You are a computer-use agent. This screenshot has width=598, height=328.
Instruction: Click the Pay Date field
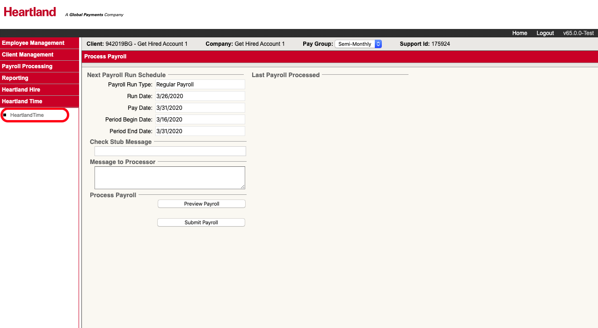[x=200, y=107]
